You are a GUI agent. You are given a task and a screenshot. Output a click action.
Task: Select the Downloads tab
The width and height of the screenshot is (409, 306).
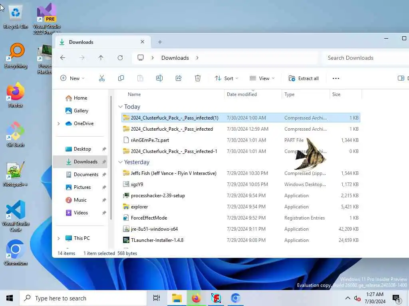click(103, 42)
